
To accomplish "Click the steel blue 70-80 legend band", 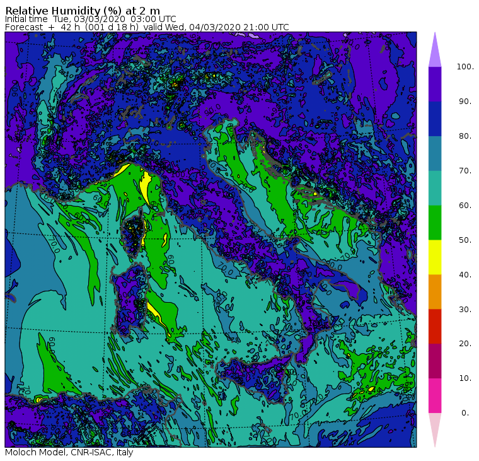I will click(435, 153).
